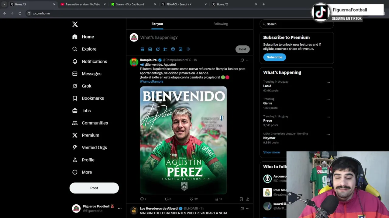Open Rampla Jrs. profile avatar
389x218 pixels.
(x=134, y=62)
